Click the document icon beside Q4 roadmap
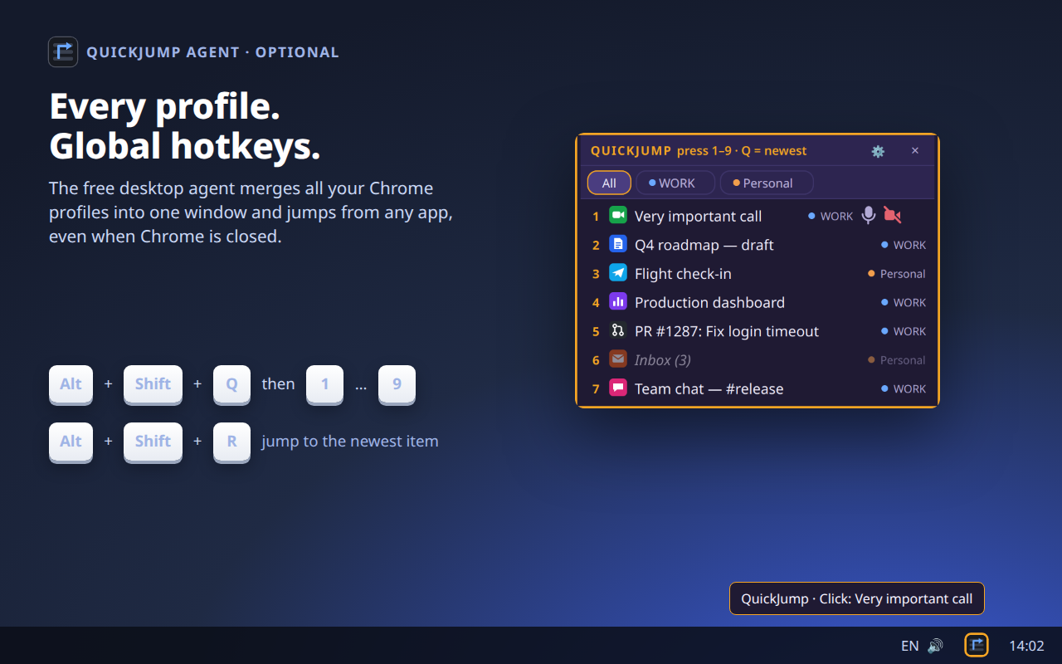This screenshot has height=664, width=1062. coord(617,245)
